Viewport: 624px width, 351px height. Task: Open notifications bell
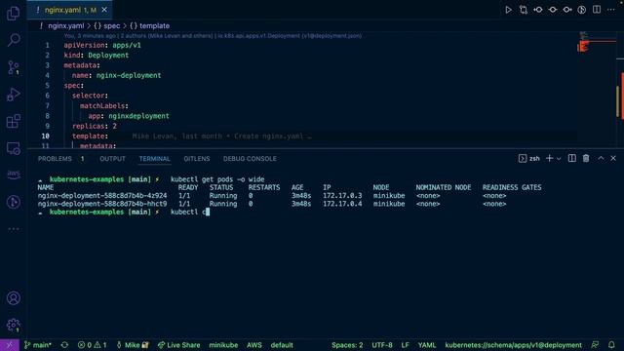point(611,345)
